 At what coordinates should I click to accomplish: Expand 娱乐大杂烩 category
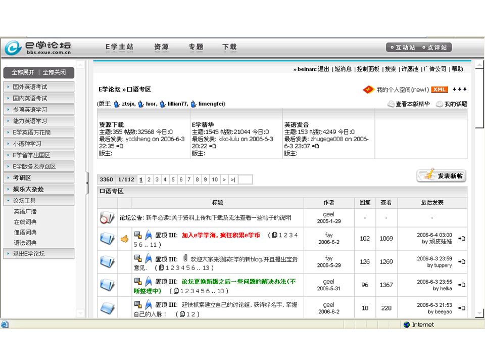[39, 189]
